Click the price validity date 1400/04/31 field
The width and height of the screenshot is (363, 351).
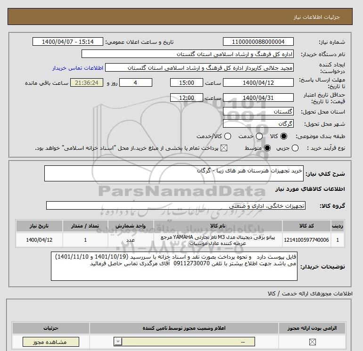pyautogui.click(x=258, y=98)
